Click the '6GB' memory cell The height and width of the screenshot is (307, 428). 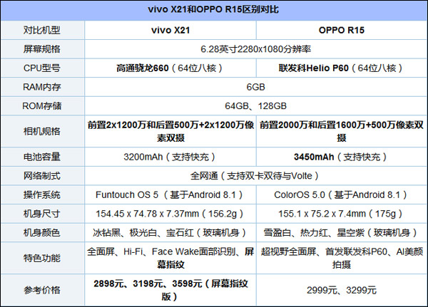pyautogui.click(x=256, y=87)
